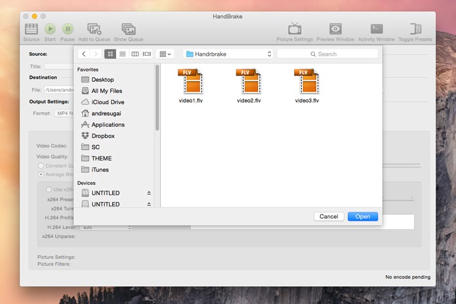This screenshot has height=304, width=456.
Task: Go forward in file dialog
Action: pos(95,54)
